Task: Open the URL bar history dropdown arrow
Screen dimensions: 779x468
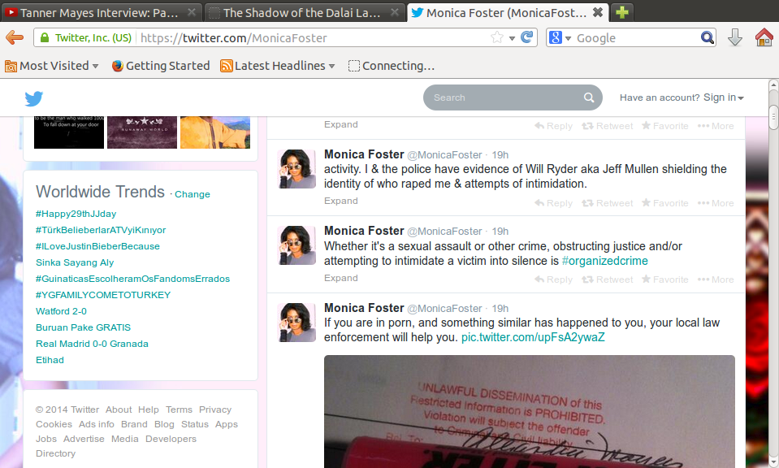Action: [512, 38]
